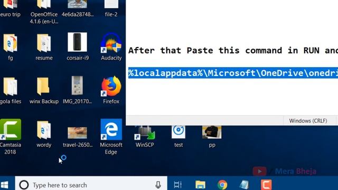Select the resume folder
The width and height of the screenshot is (338, 190).
pos(44,47)
